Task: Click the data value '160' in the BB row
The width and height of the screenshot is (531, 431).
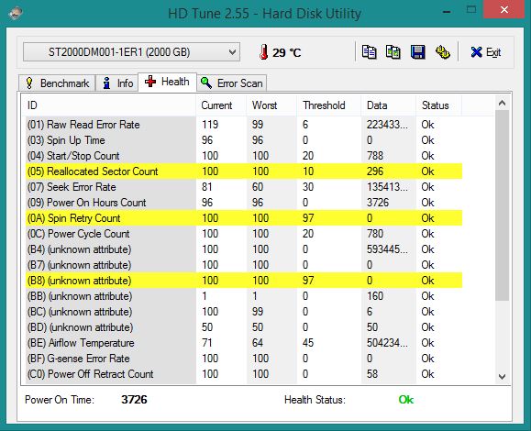Action: tap(375, 296)
